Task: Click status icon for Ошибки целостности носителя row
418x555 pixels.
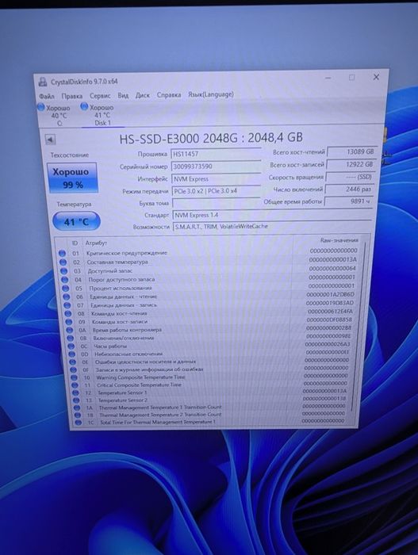Action: (x=73, y=362)
